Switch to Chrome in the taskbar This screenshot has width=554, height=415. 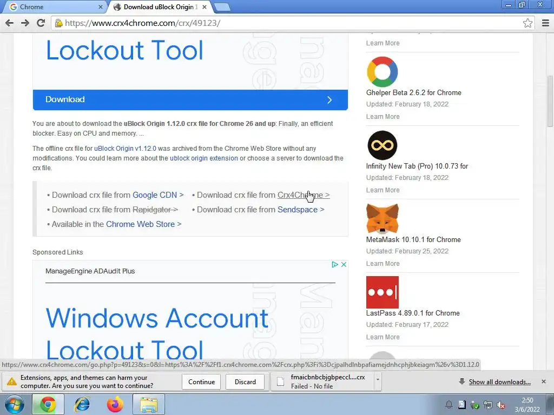pos(48,404)
